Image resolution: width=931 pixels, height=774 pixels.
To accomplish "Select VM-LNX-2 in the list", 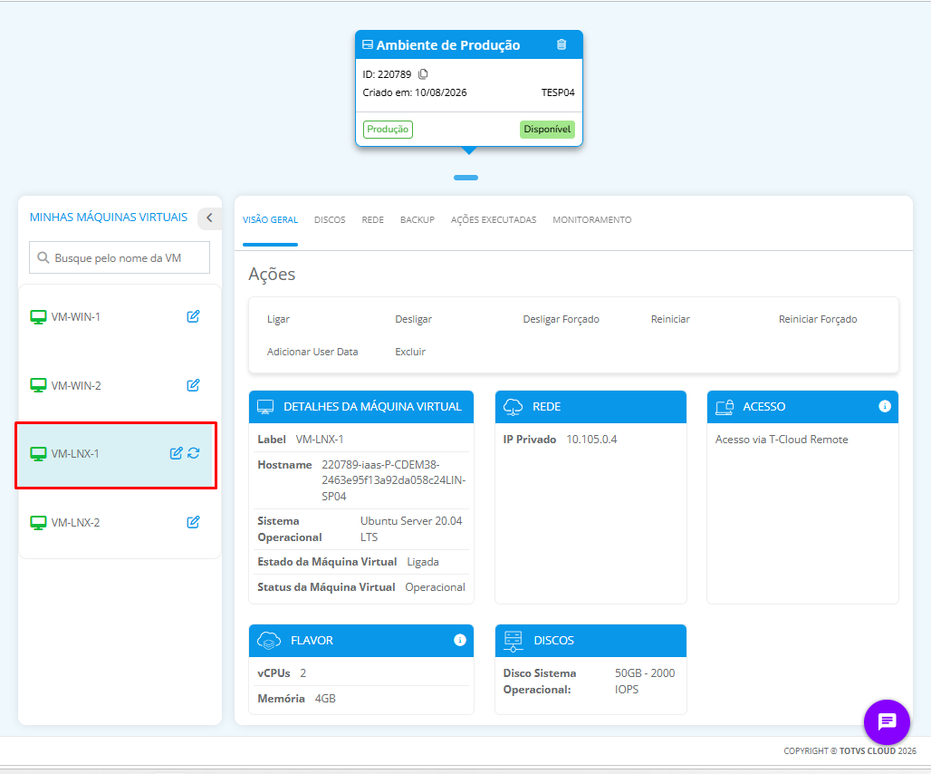I will pyautogui.click(x=75, y=523).
